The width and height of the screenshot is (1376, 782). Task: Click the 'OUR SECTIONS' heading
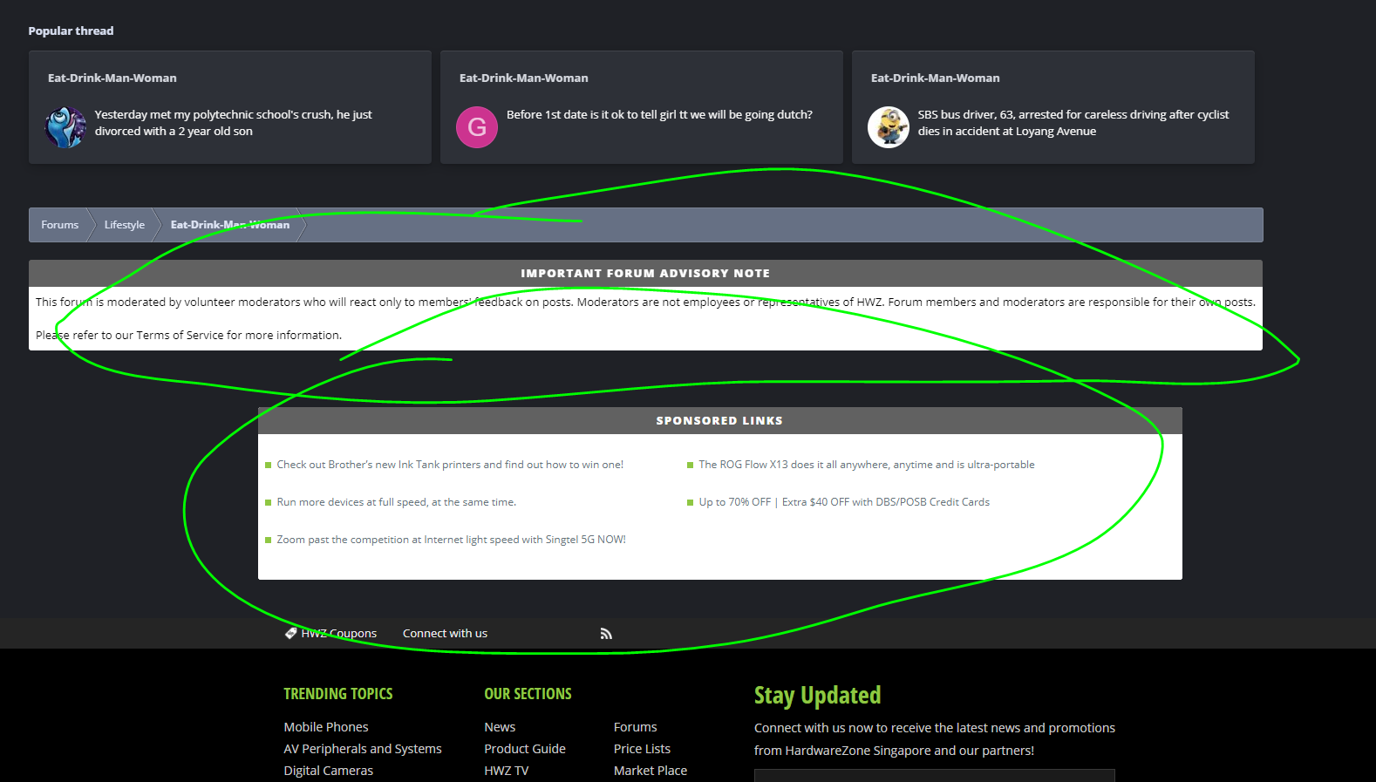click(x=528, y=694)
